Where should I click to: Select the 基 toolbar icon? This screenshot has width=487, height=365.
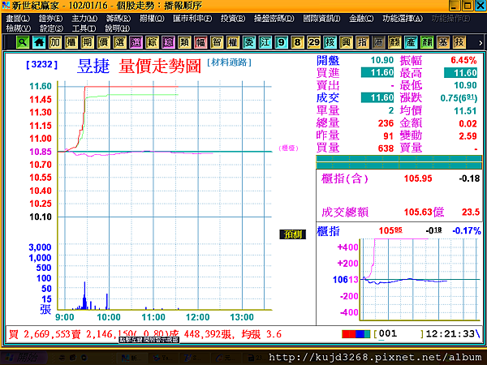coord(442,42)
